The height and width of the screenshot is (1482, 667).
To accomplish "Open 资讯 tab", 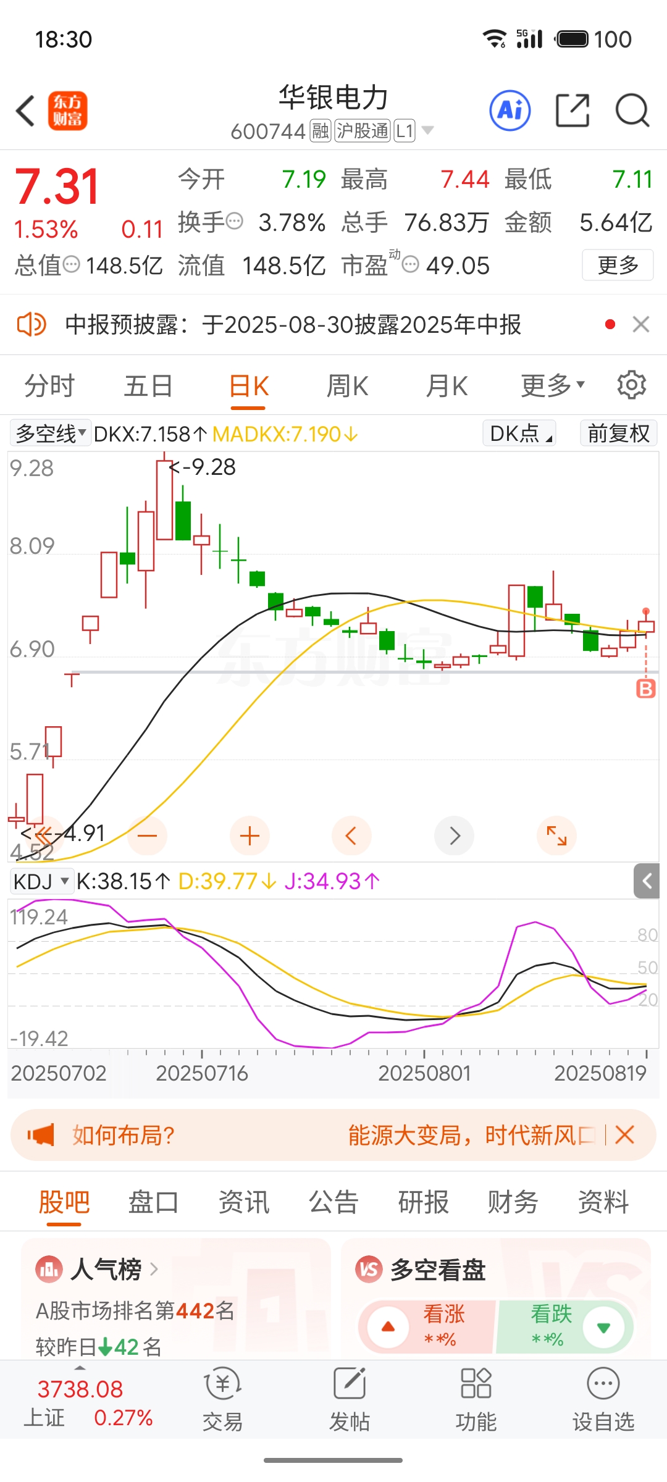I will click(x=244, y=1202).
